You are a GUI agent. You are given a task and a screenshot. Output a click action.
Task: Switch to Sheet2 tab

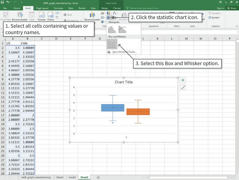[72, 177]
